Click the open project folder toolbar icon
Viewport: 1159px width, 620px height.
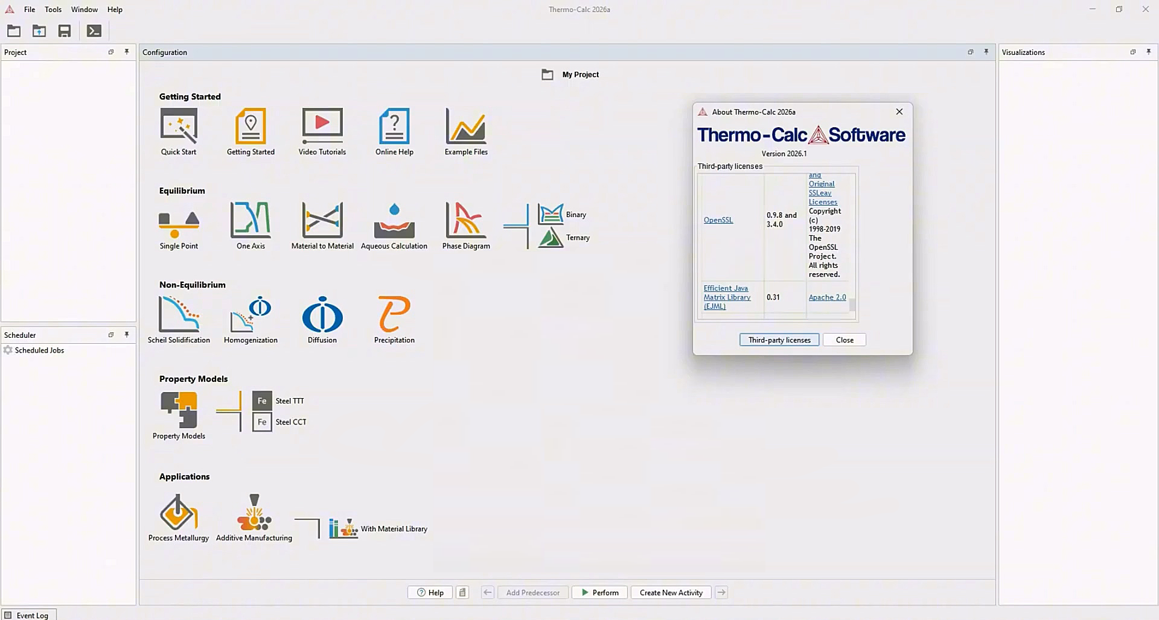tap(14, 31)
